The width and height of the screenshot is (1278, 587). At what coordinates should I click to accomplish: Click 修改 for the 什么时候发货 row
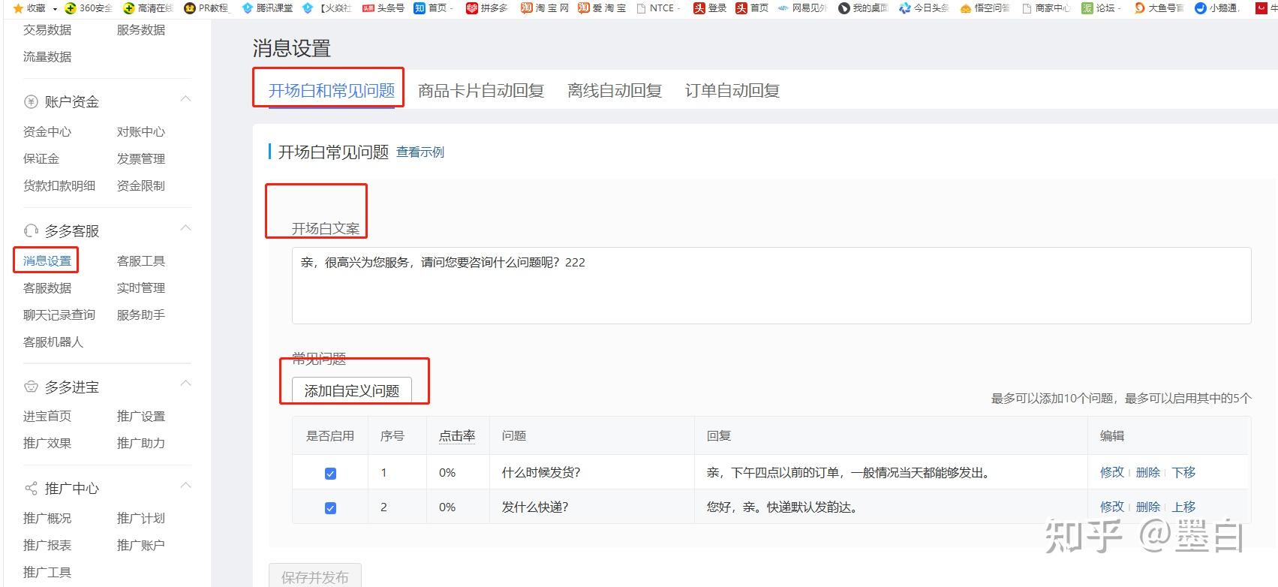click(1112, 472)
